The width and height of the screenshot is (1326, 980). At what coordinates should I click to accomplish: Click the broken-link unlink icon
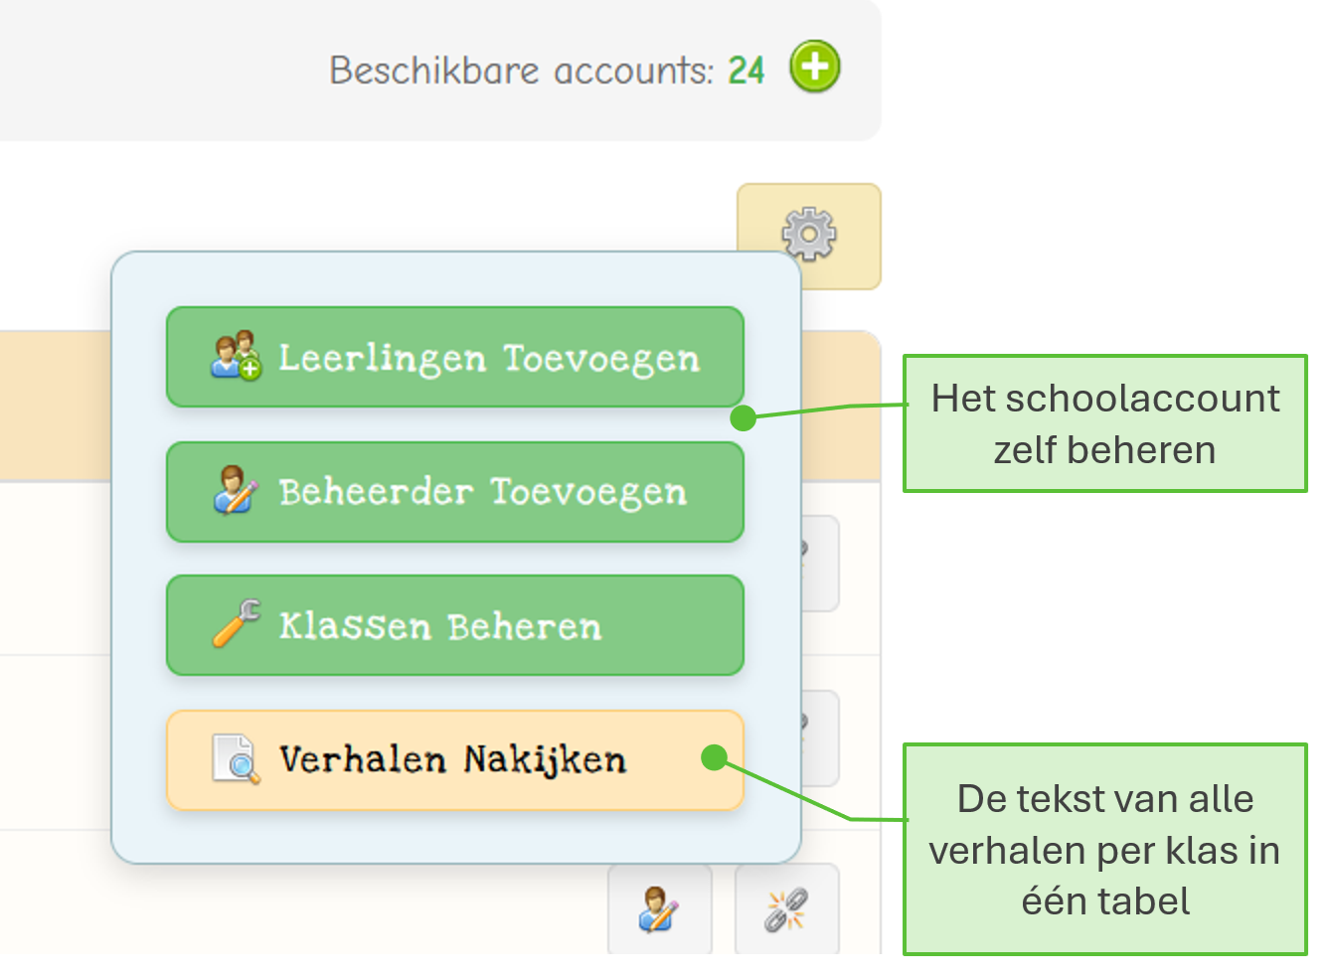pyautogui.click(x=785, y=907)
